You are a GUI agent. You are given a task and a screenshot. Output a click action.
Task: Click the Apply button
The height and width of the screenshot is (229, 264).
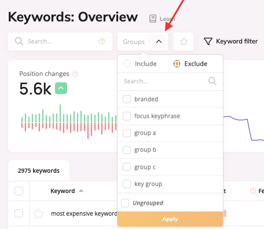170,219
